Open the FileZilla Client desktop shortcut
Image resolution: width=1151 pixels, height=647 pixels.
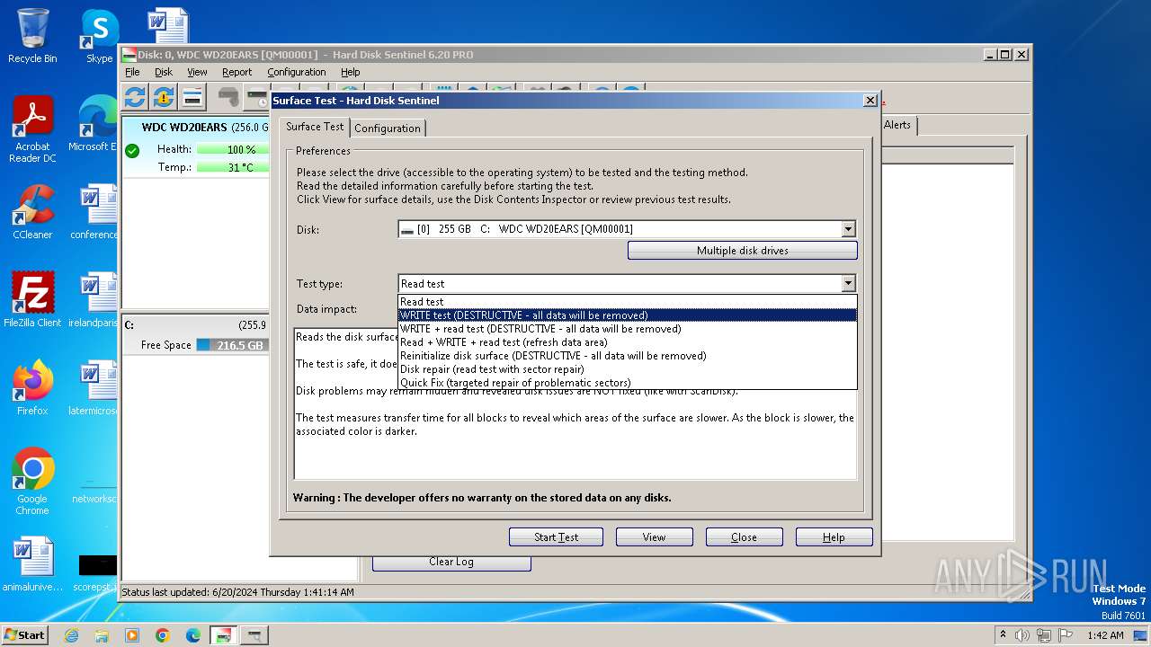(x=32, y=300)
